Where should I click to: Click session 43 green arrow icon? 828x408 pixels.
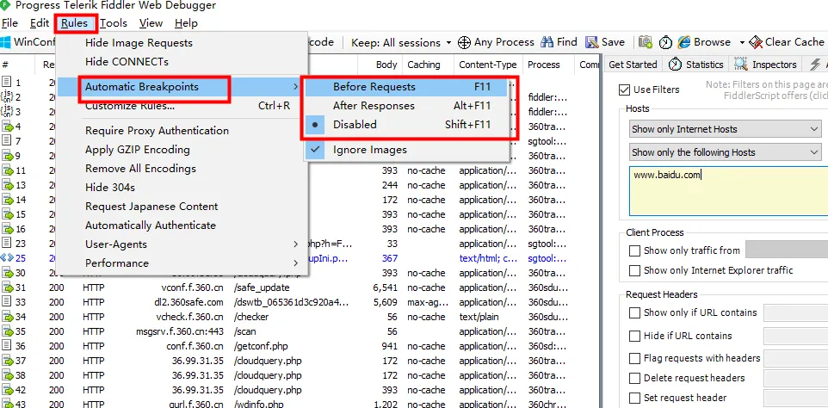click(8, 403)
